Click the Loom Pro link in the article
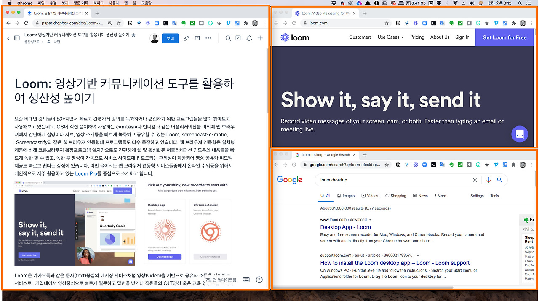539x301 pixels. coord(86,173)
